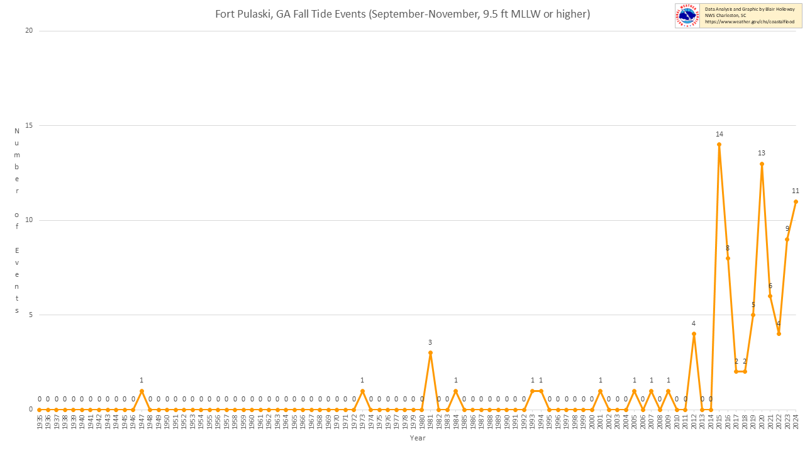Select the 2020 data point labeled 13
This screenshot has width=805, height=453.
tap(762, 164)
